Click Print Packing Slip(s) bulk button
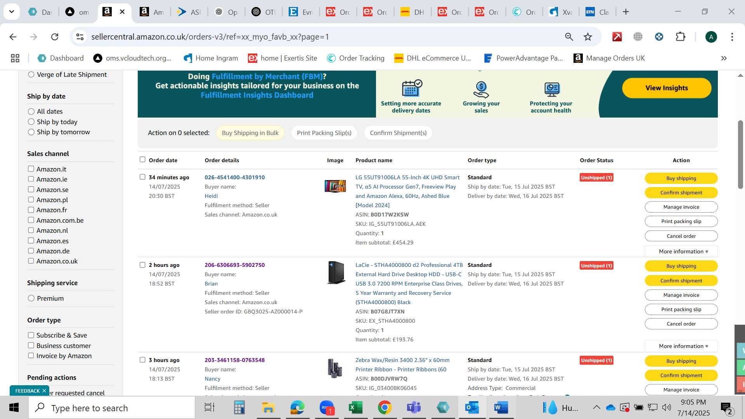The image size is (745, 419). pyautogui.click(x=324, y=133)
